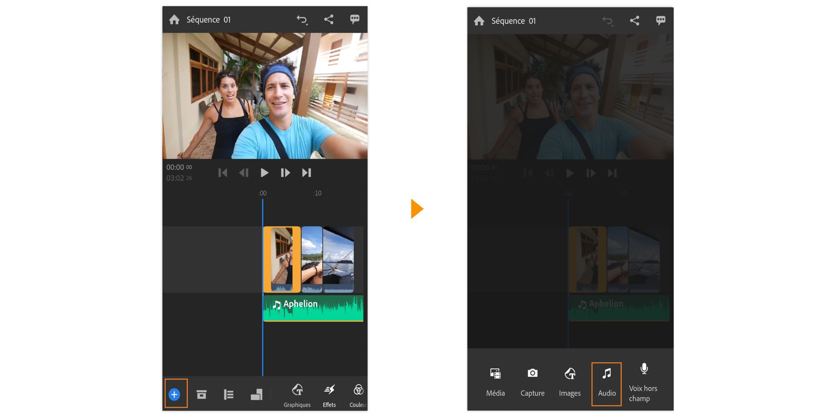The width and height of the screenshot is (835, 418).
Task: Tap the Séquence 01 title in right phone screen
Action: (514, 21)
